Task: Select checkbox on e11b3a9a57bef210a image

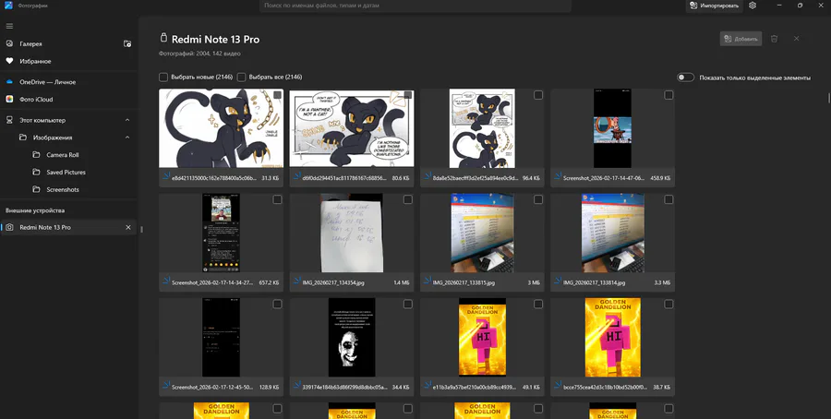Action: point(538,304)
